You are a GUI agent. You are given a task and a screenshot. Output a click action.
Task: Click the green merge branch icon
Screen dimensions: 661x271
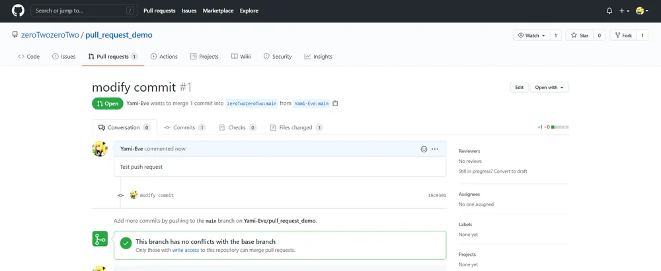[x=100, y=239]
